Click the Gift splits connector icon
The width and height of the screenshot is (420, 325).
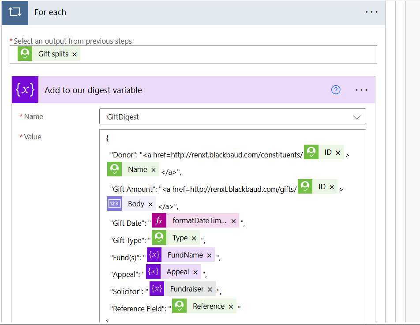pyautogui.click(x=25, y=53)
